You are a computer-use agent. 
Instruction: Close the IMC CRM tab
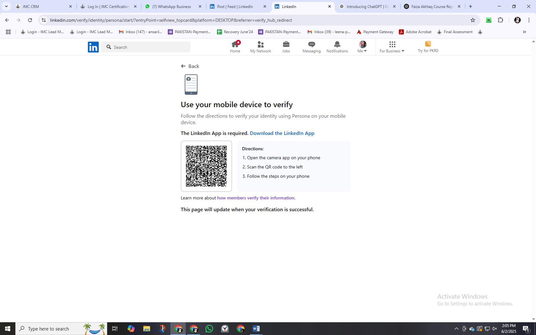[71, 6]
